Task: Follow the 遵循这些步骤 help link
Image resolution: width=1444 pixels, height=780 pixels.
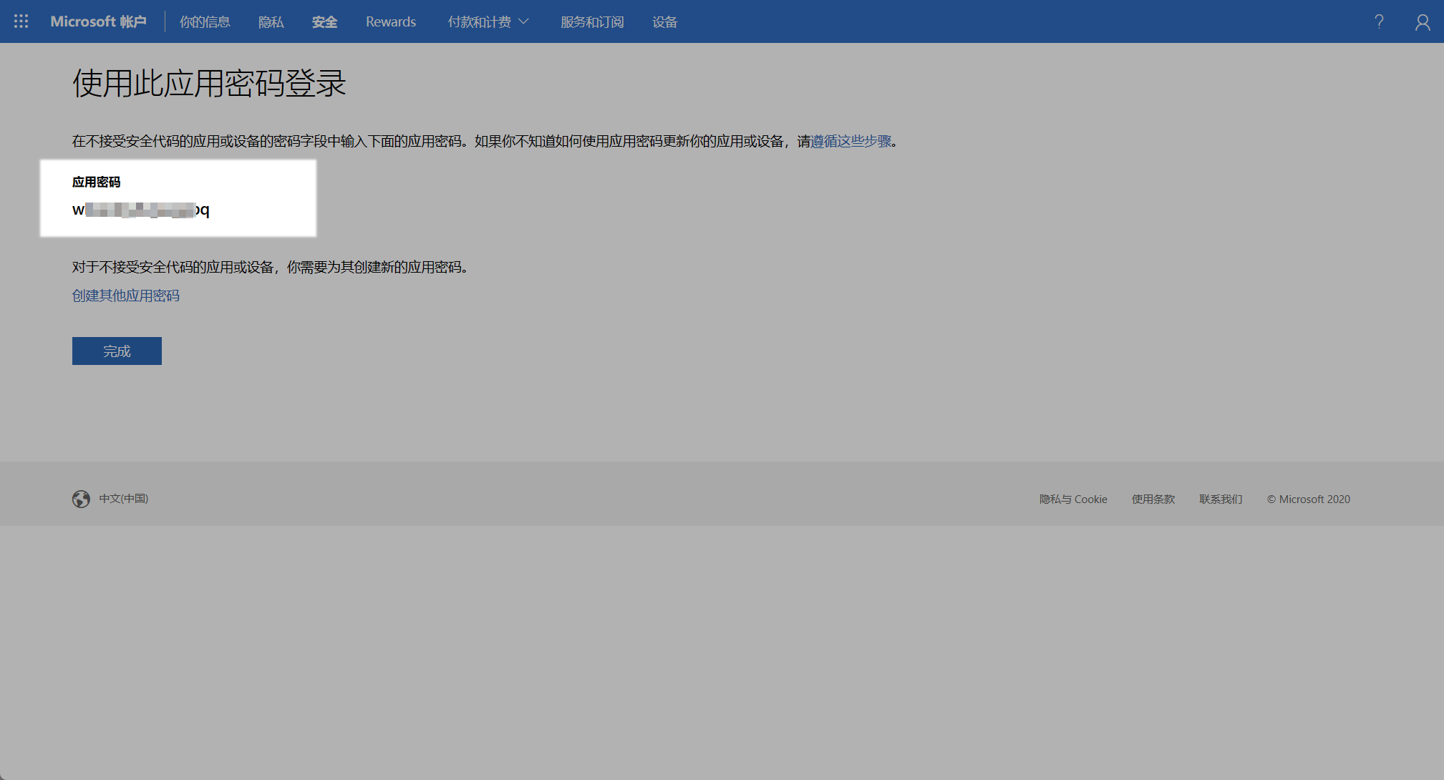Action: click(851, 141)
